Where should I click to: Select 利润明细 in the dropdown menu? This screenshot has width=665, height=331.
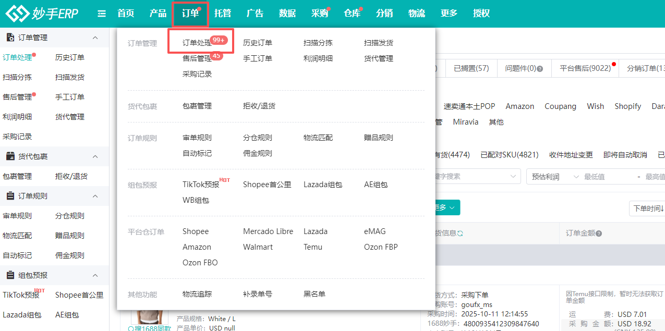[318, 58]
